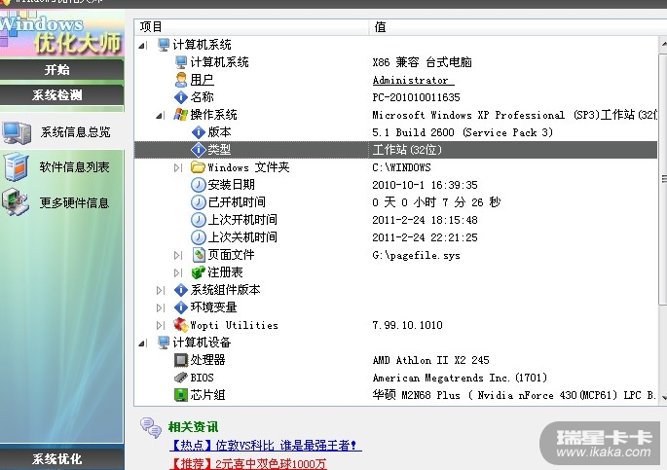
Task: Expand the 环境变量 node
Action: click(160, 307)
